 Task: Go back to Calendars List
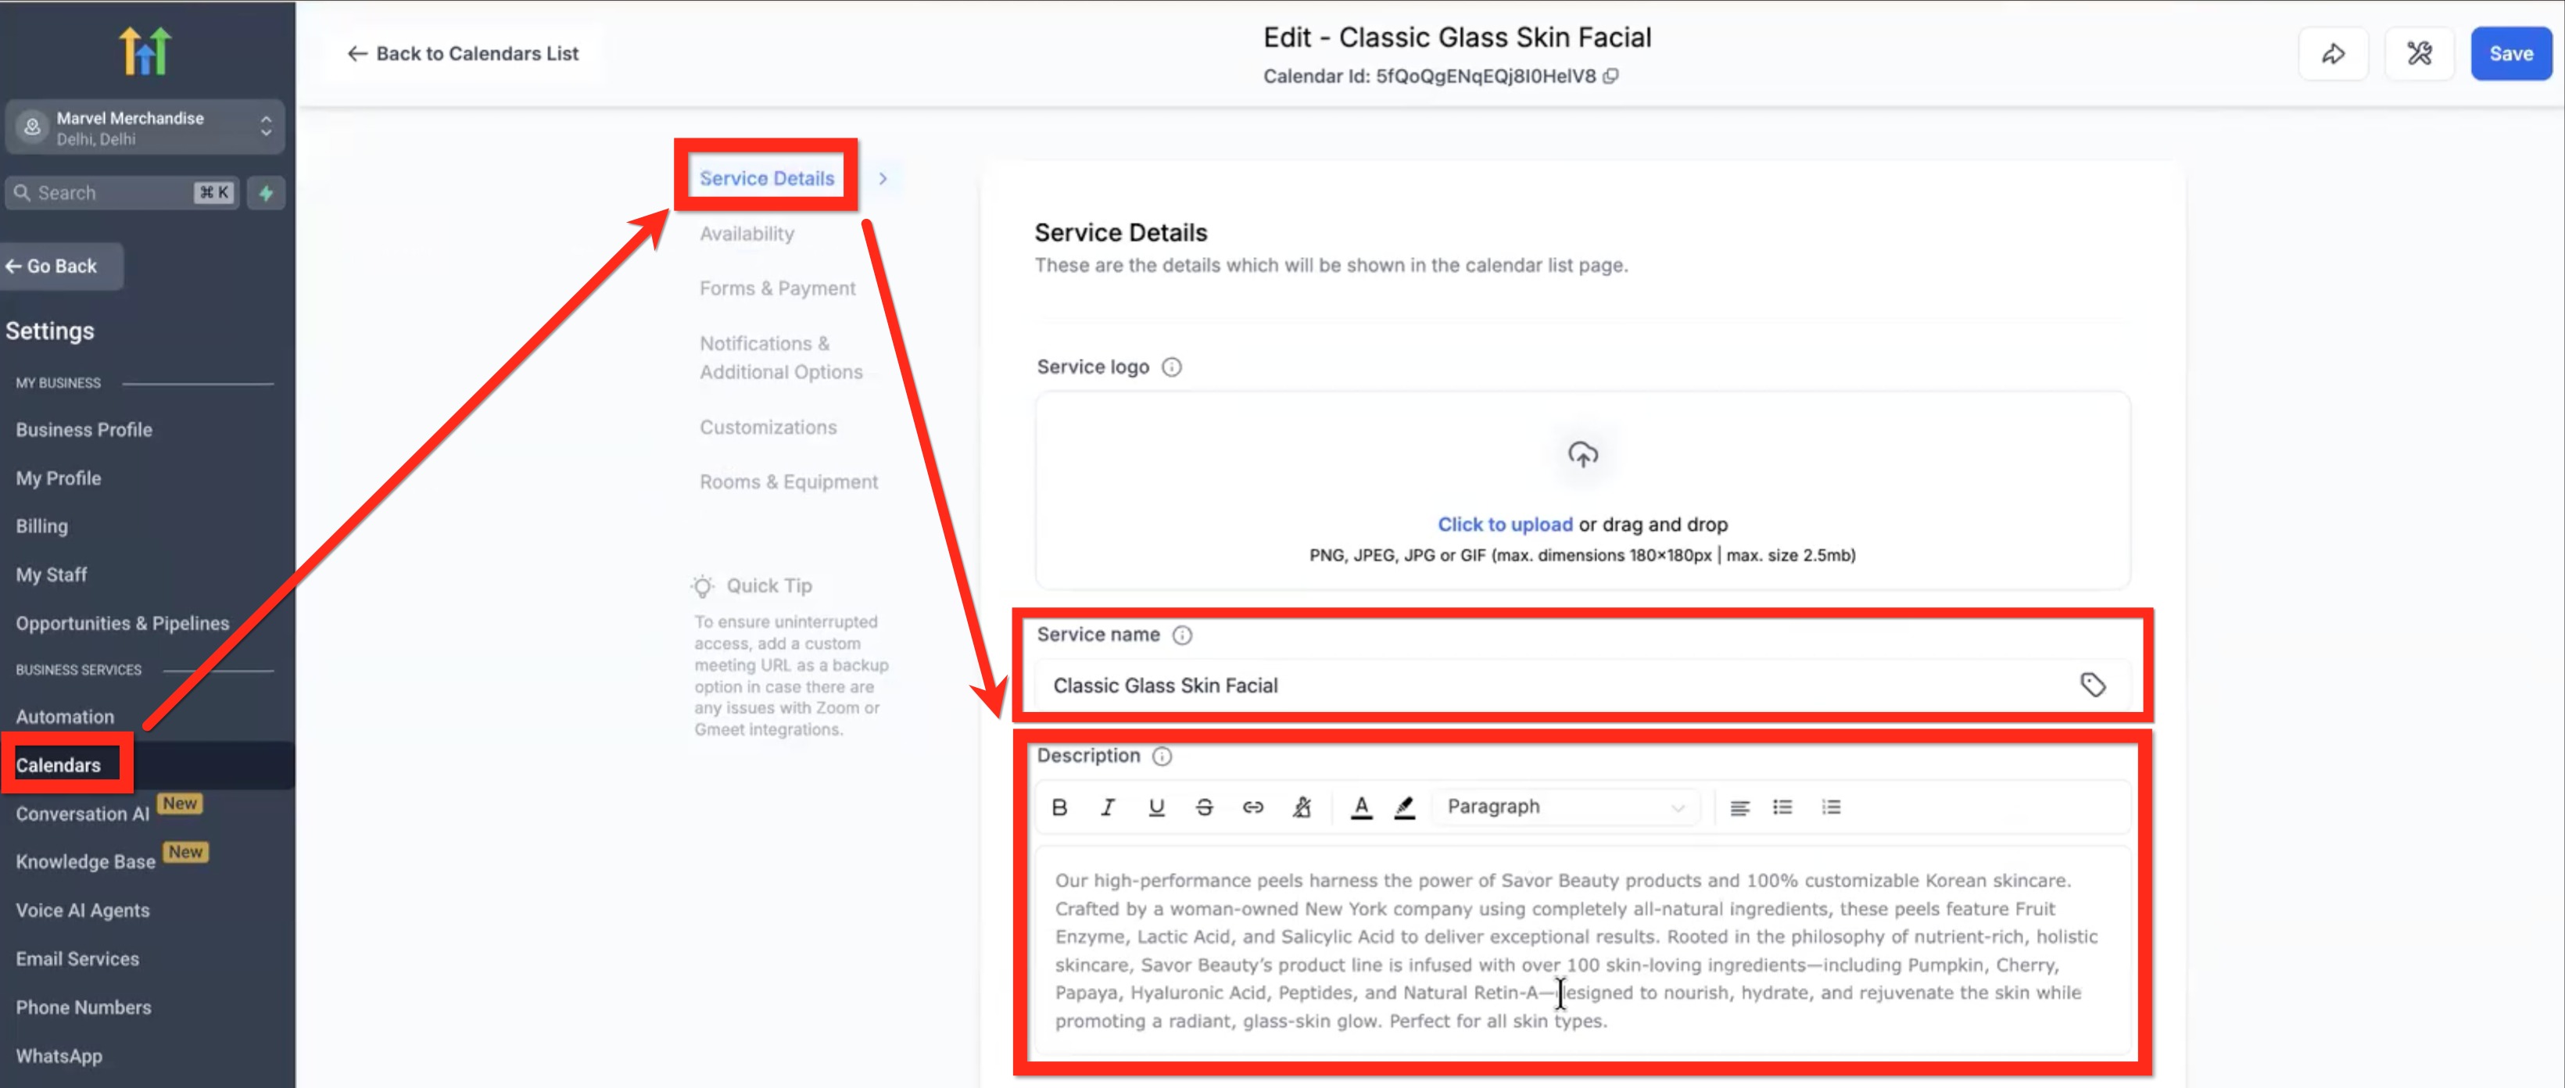pos(463,54)
